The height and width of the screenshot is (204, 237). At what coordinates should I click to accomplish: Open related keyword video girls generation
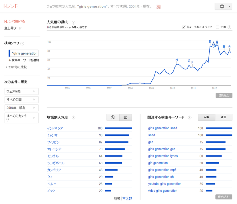(163, 191)
